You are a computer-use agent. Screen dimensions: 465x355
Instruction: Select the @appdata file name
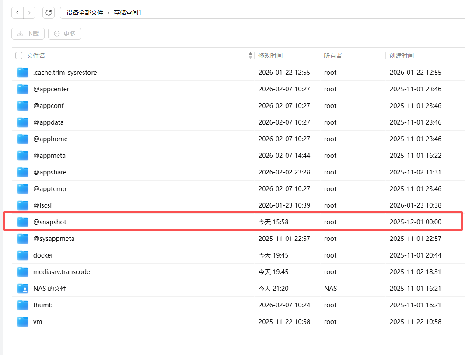pyautogui.click(x=49, y=122)
